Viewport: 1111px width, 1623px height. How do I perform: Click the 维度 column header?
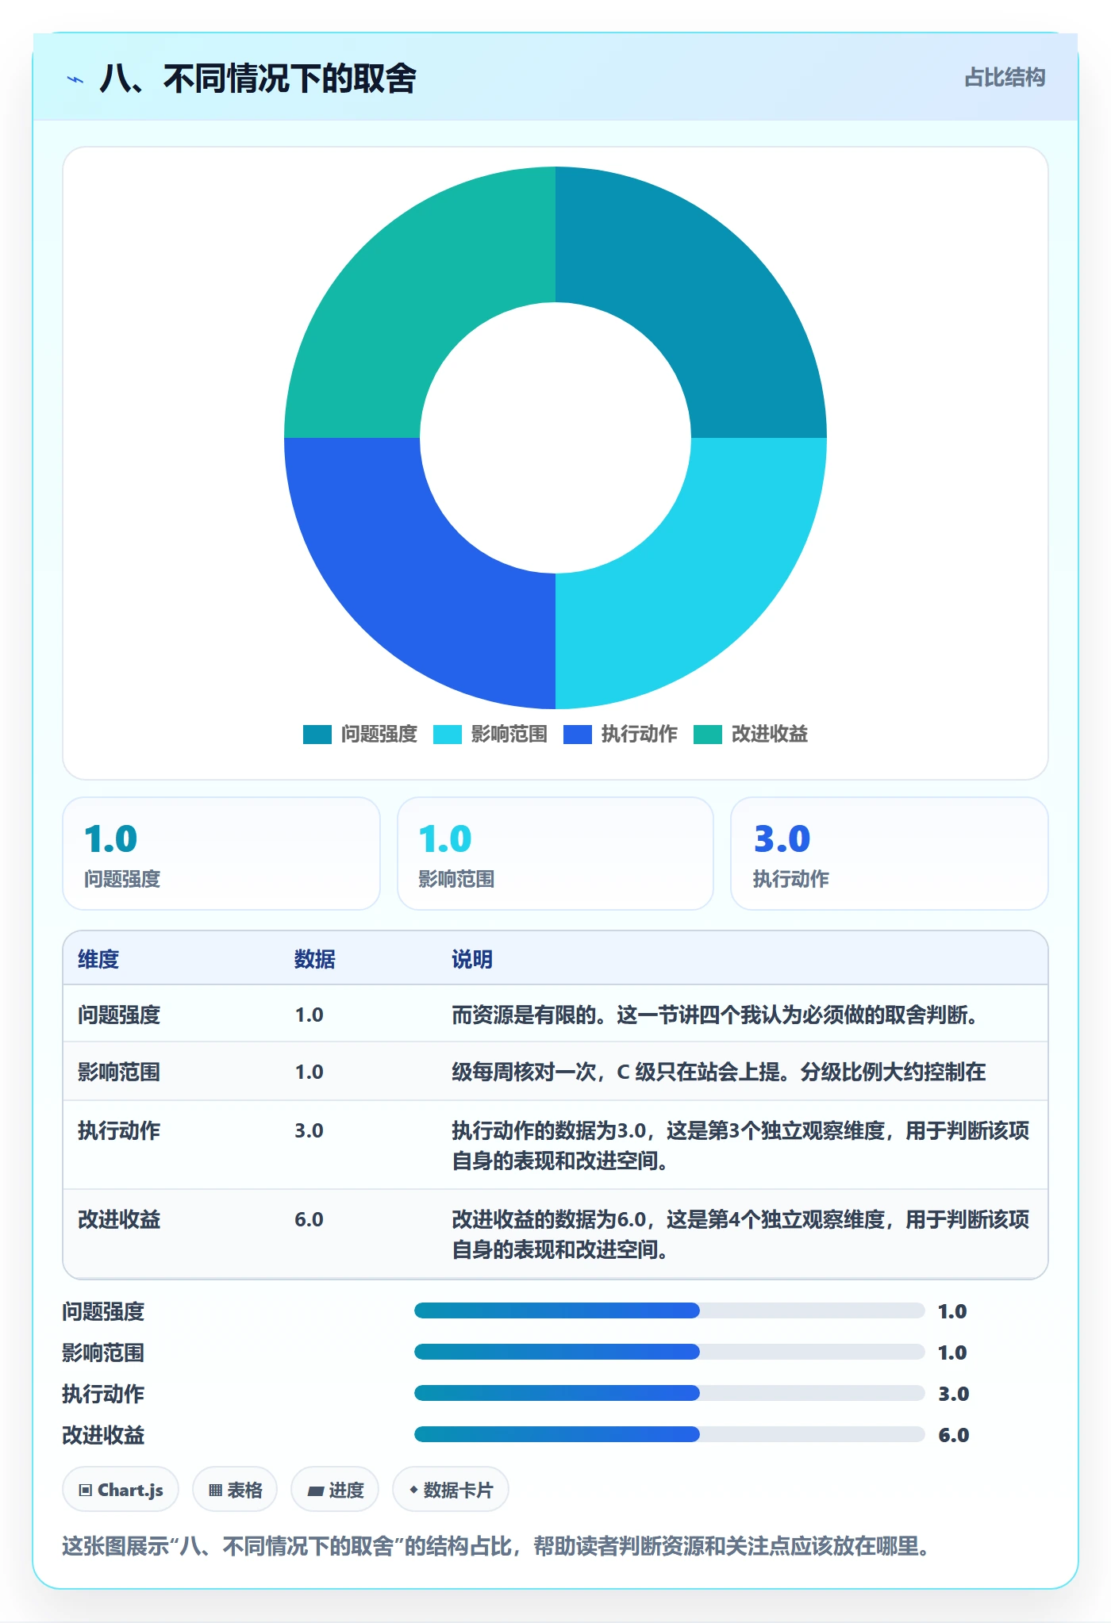coord(98,959)
